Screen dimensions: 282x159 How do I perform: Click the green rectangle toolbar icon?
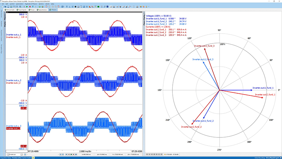point(98,7)
